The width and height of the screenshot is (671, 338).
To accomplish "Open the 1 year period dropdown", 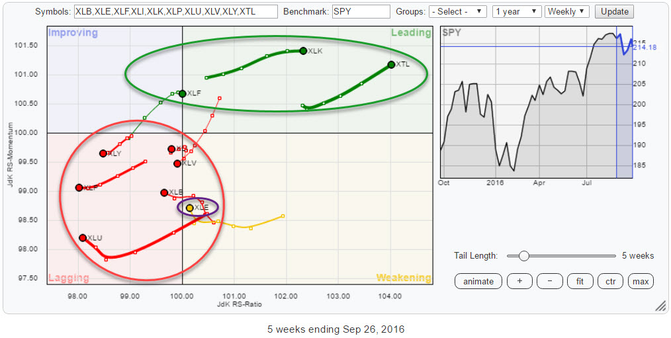I will [515, 12].
